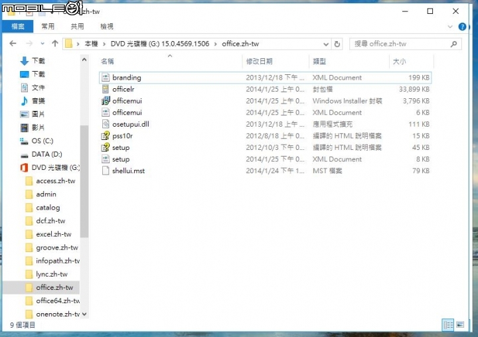Viewport: 478px width, 337px height.
Task: Select the officelr cabinet file icon
Action: (106, 89)
